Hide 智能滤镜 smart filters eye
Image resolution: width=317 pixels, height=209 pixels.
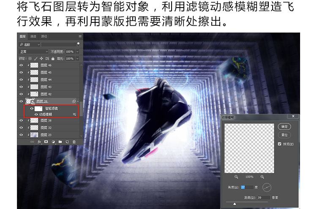(x=32, y=109)
